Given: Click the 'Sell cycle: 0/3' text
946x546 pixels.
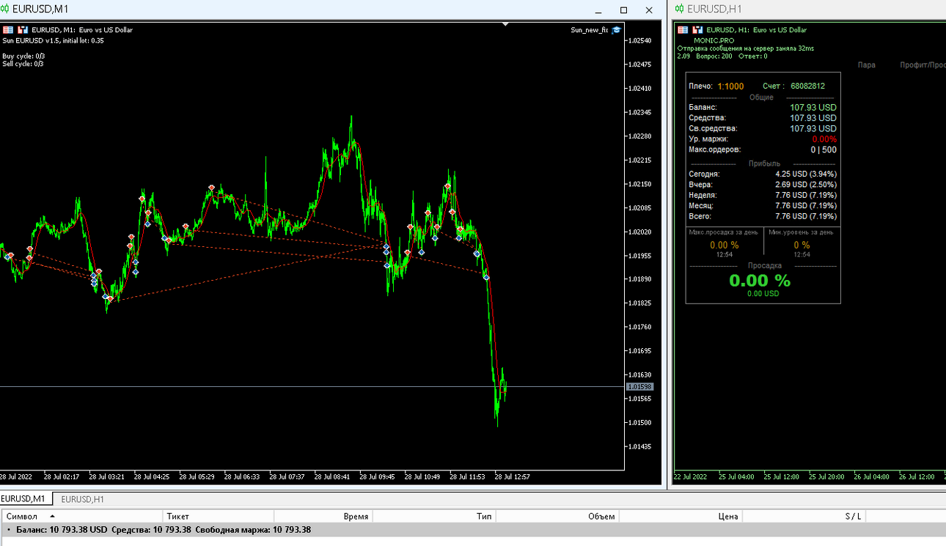Looking at the screenshot, I should pyautogui.click(x=23, y=64).
